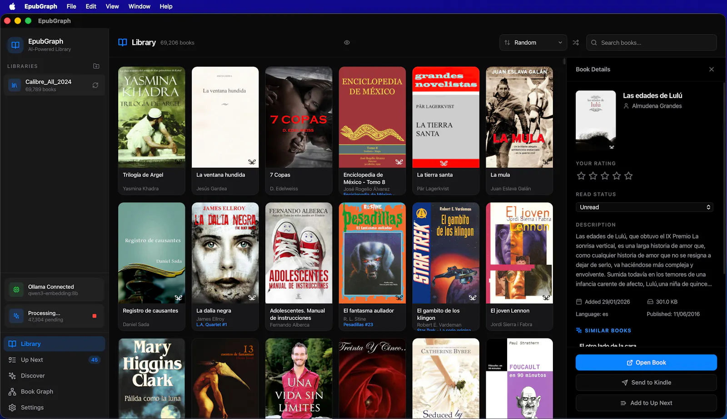Open the View menu
Screen dimensions: 727x419
pyautogui.click(x=112, y=6)
